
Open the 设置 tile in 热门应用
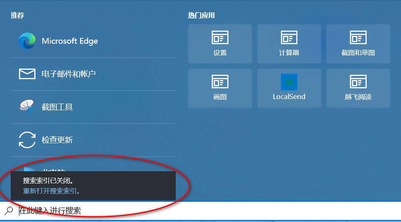coord(220,43)
